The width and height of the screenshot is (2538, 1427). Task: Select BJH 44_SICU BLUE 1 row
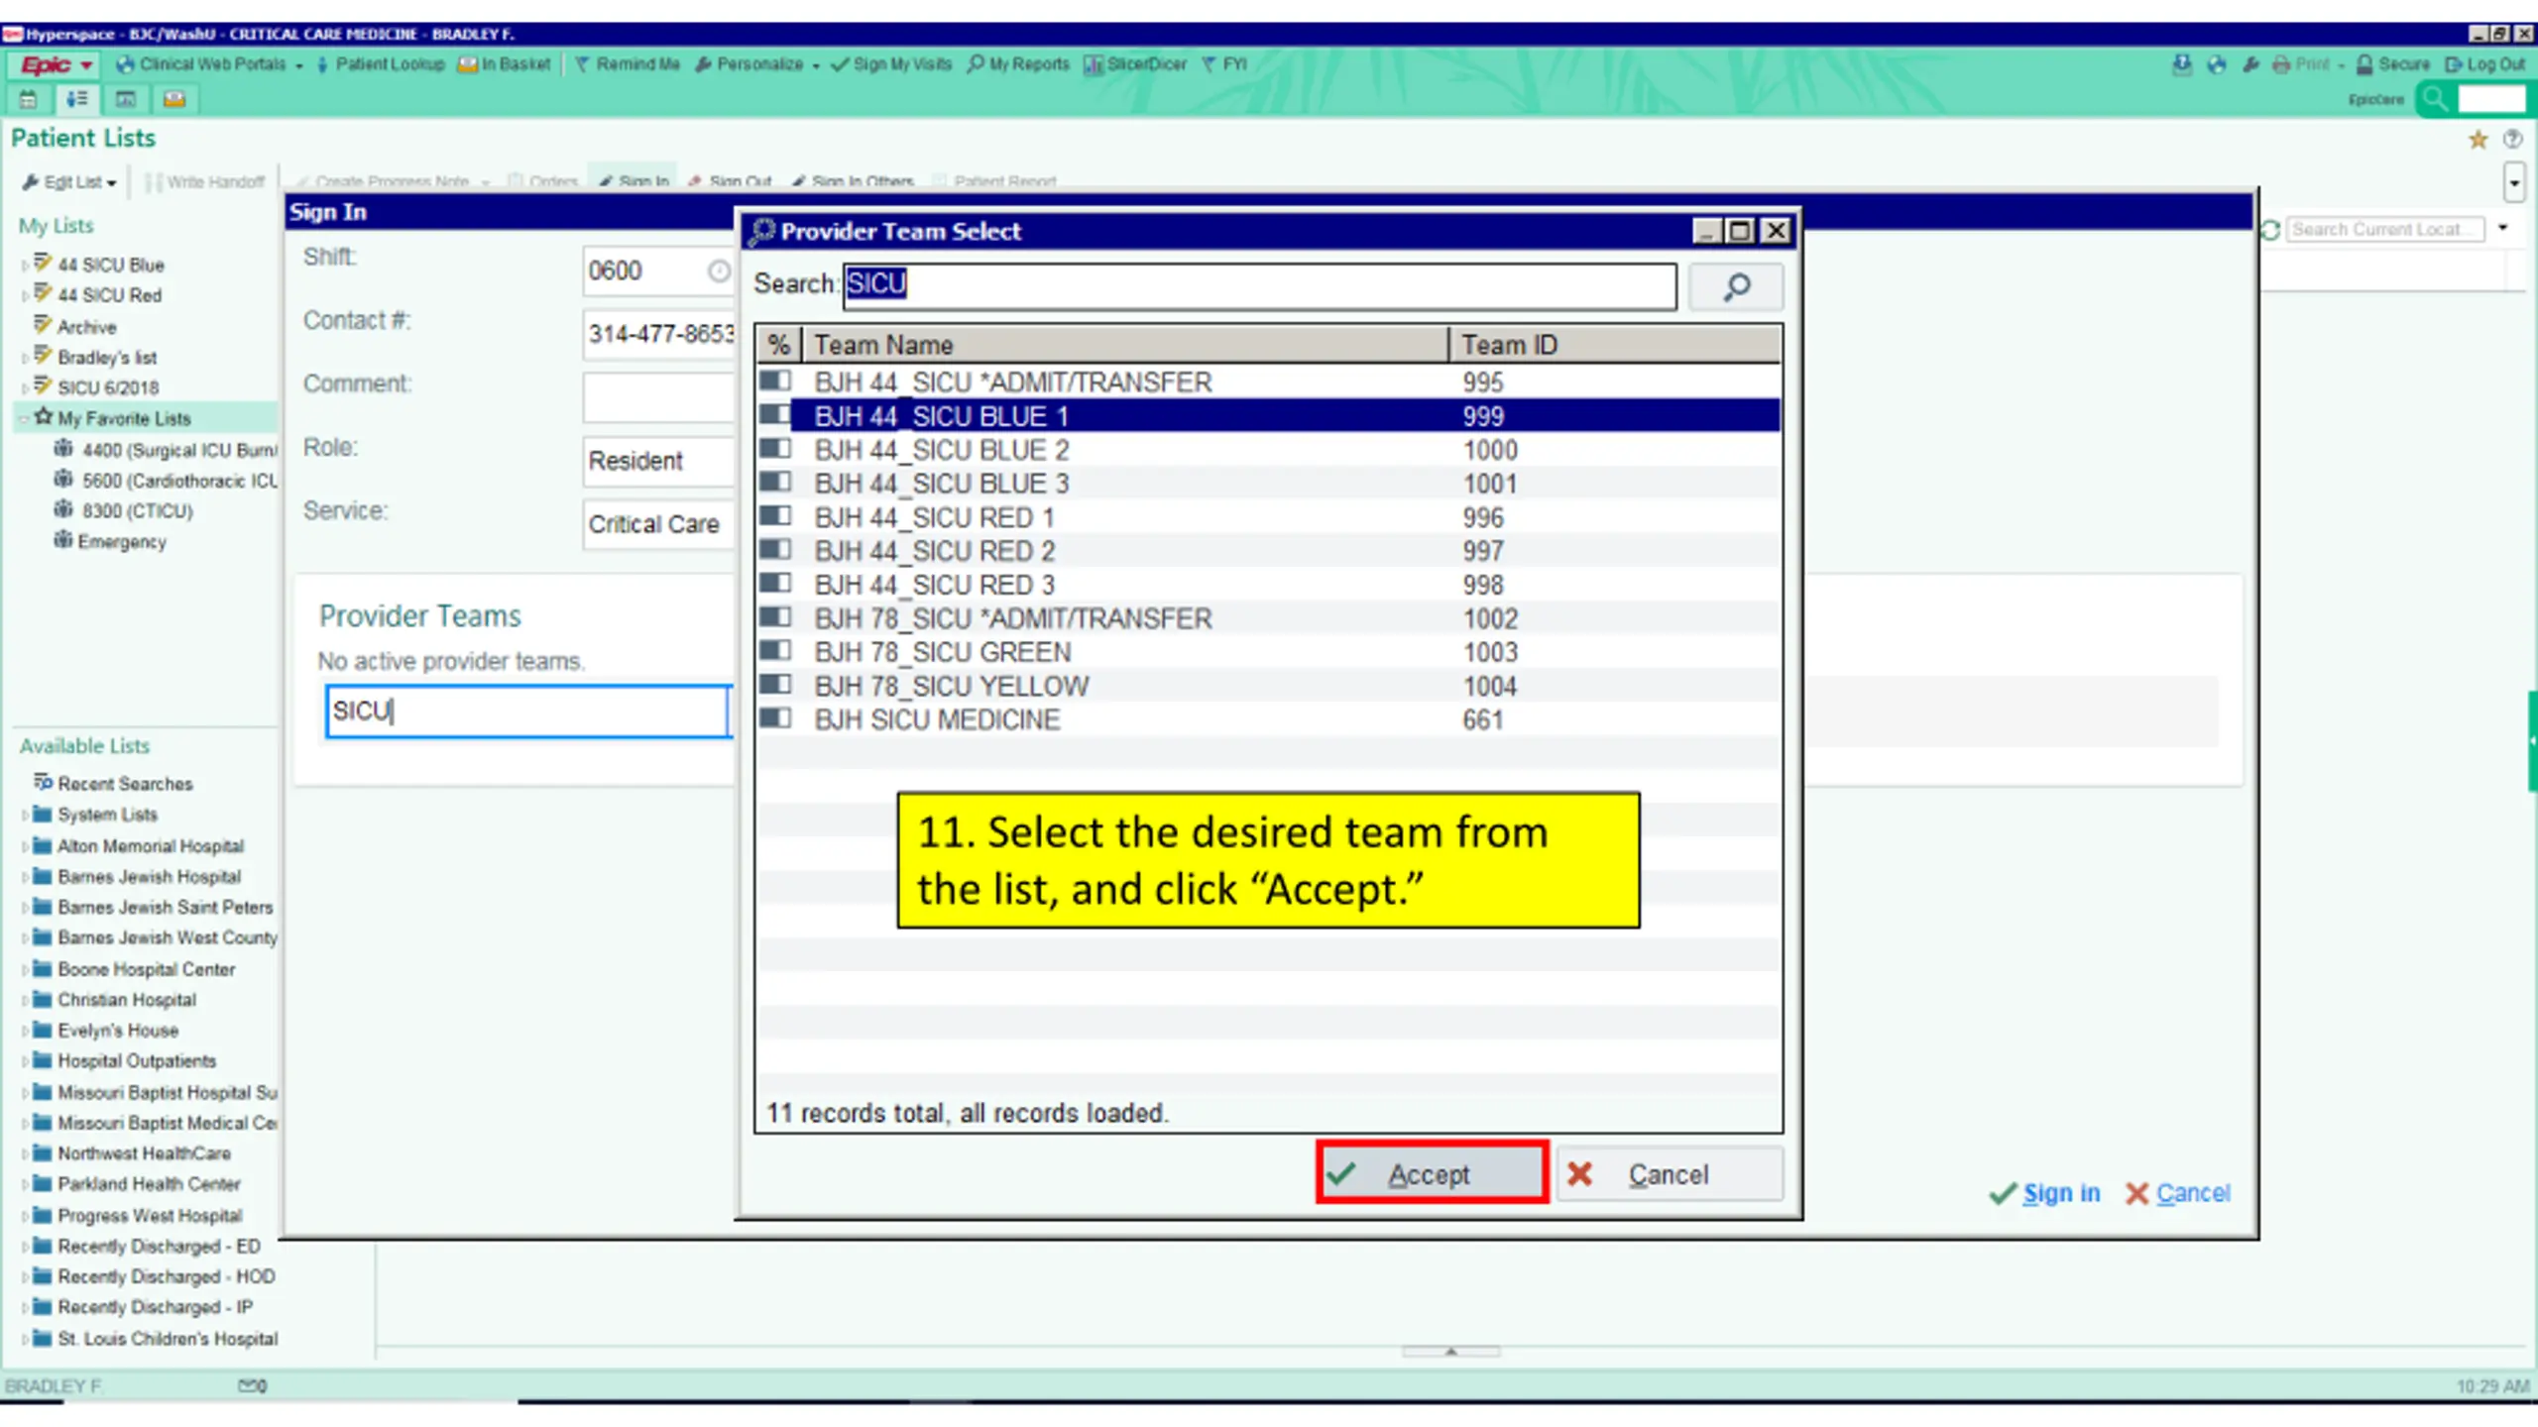pyautogui.click(x=1269, y=416)
